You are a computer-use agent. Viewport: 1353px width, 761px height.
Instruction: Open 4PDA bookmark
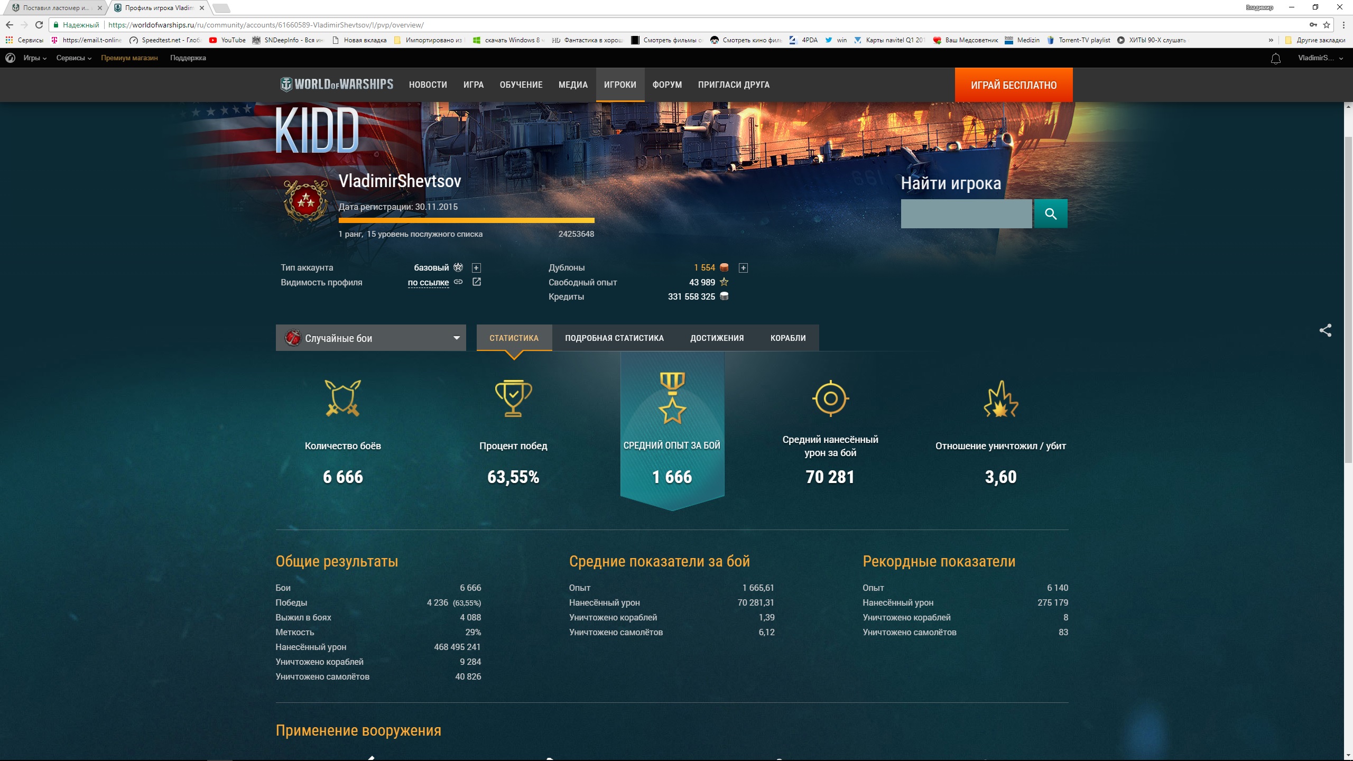pos(803,40)
